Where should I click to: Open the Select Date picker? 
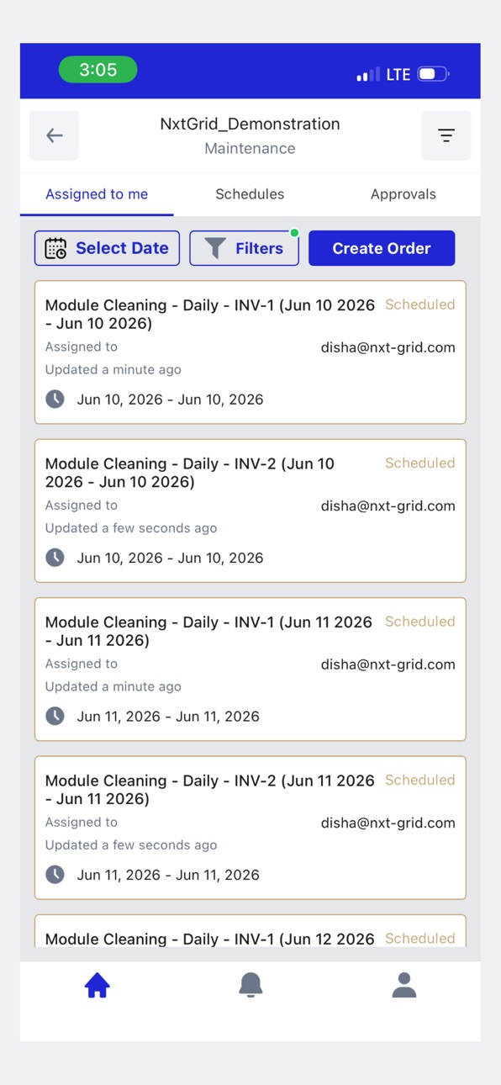tap(107, 248)
